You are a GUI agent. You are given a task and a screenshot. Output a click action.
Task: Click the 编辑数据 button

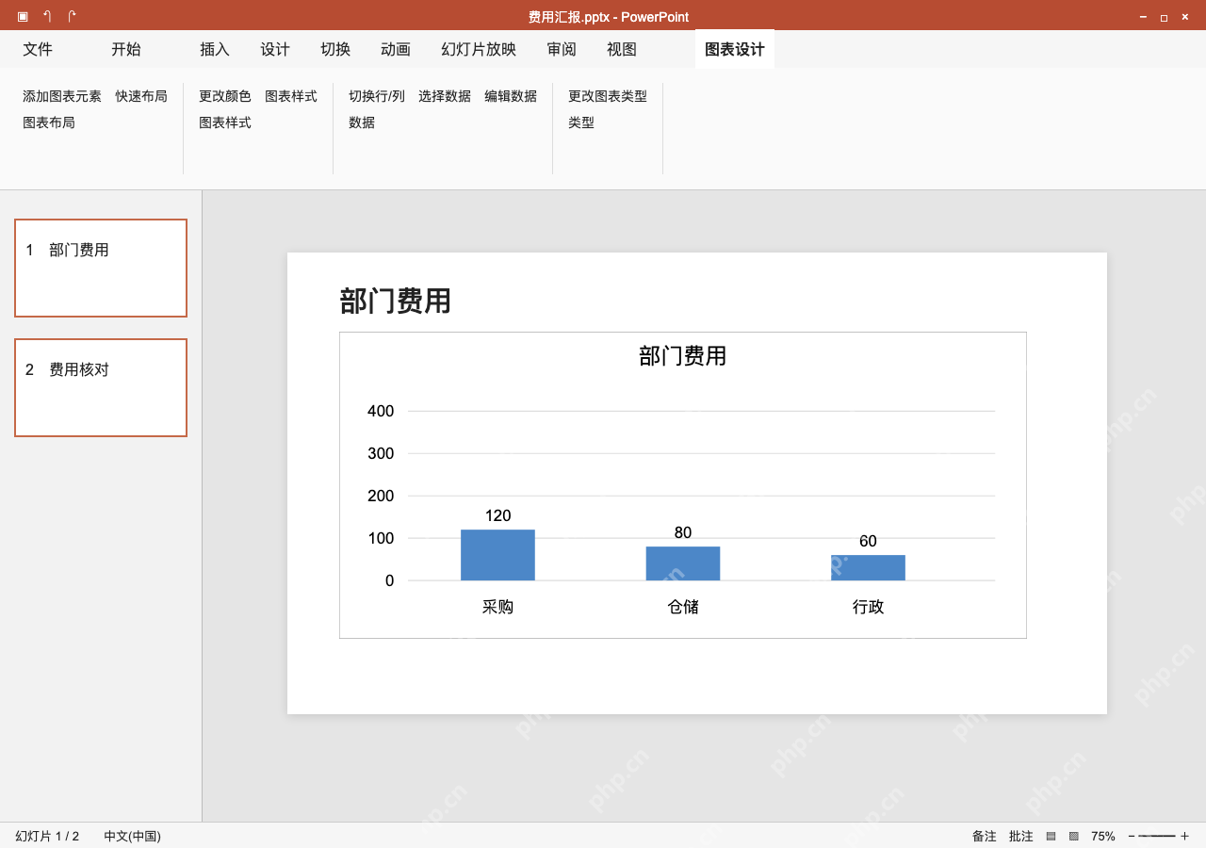[x=511, y=96]
